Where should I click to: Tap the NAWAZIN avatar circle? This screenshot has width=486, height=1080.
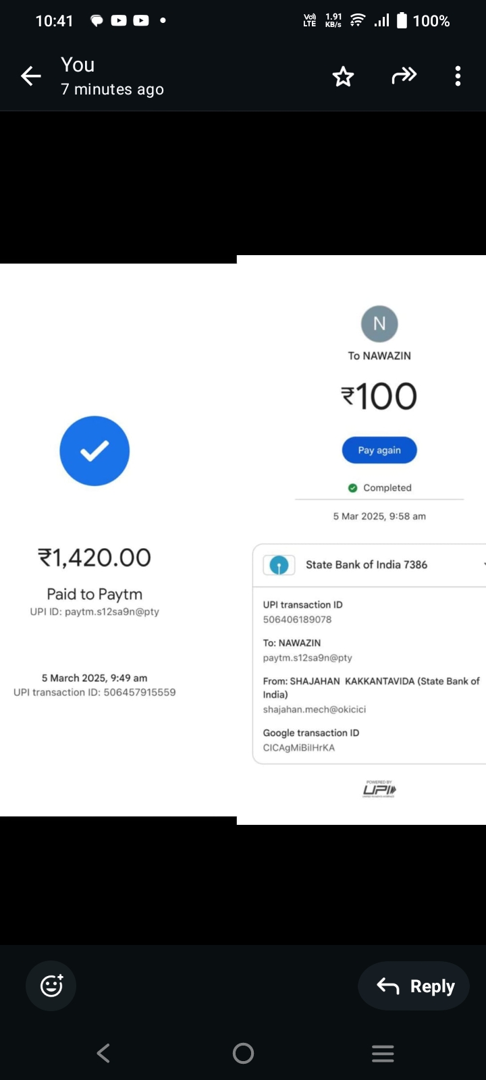pos(379,324)
